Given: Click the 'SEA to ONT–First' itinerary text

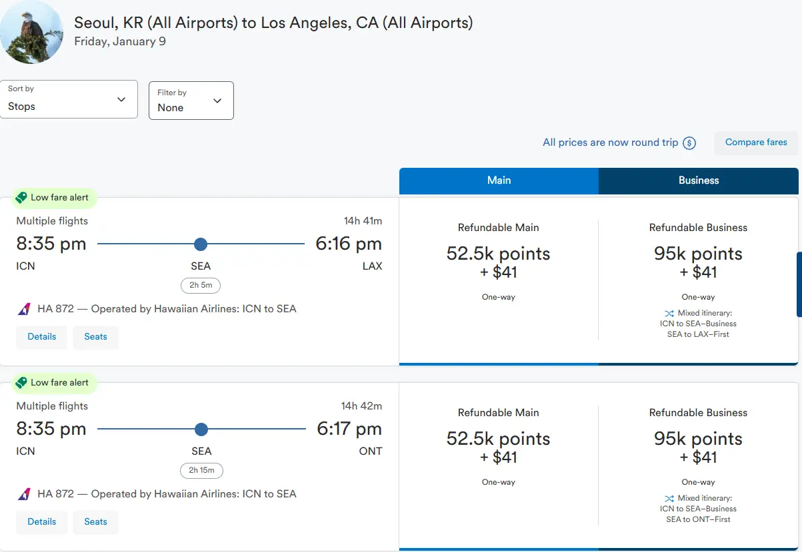Looking at the screenshot, I should (698, 520).
